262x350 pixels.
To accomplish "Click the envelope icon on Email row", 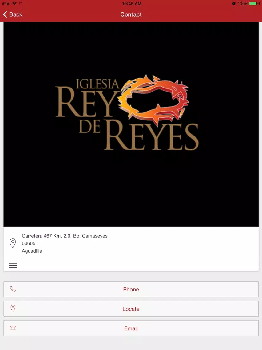I will click(x=13, y=328).
